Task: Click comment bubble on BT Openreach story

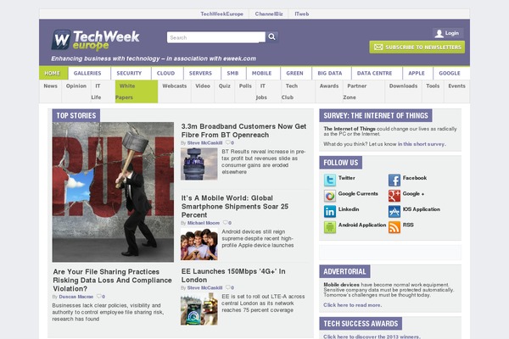Action: (228, 142)
